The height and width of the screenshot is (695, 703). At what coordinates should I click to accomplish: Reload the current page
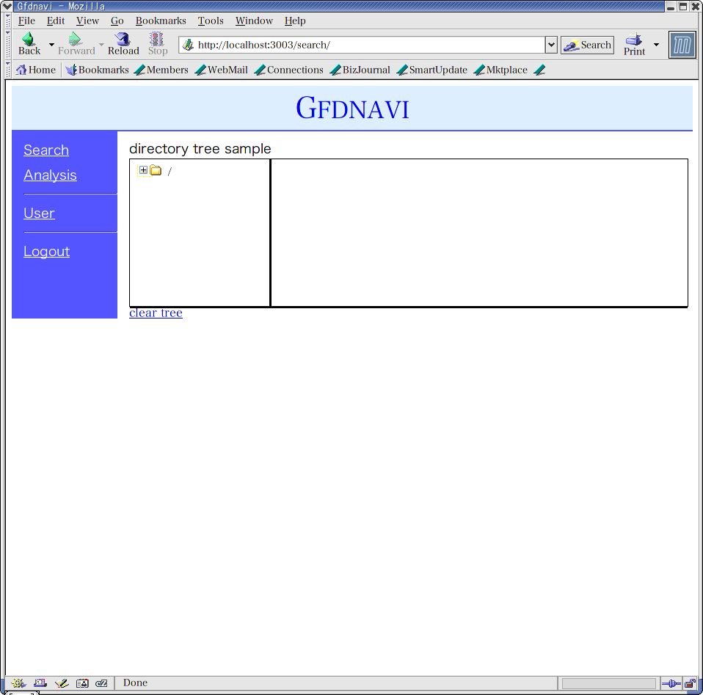point(123,44)
